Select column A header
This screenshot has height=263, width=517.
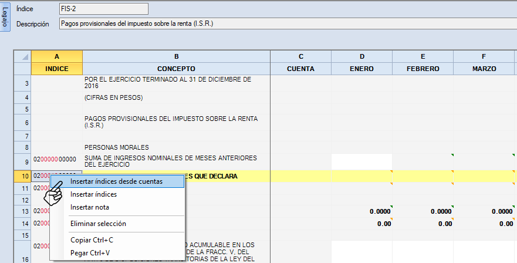point(57,56)
